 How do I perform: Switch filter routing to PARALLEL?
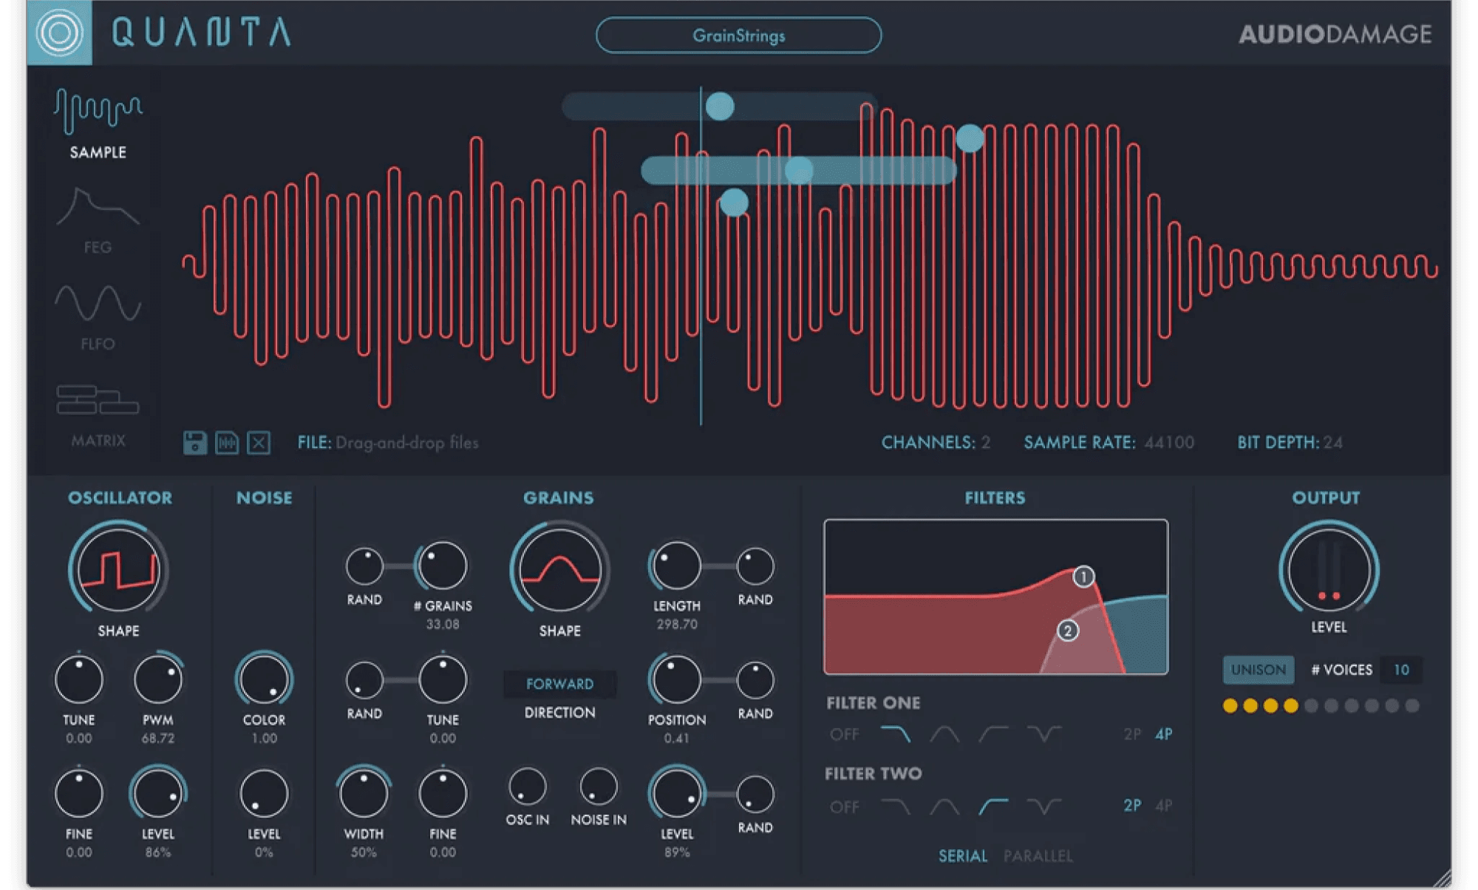1038,856
